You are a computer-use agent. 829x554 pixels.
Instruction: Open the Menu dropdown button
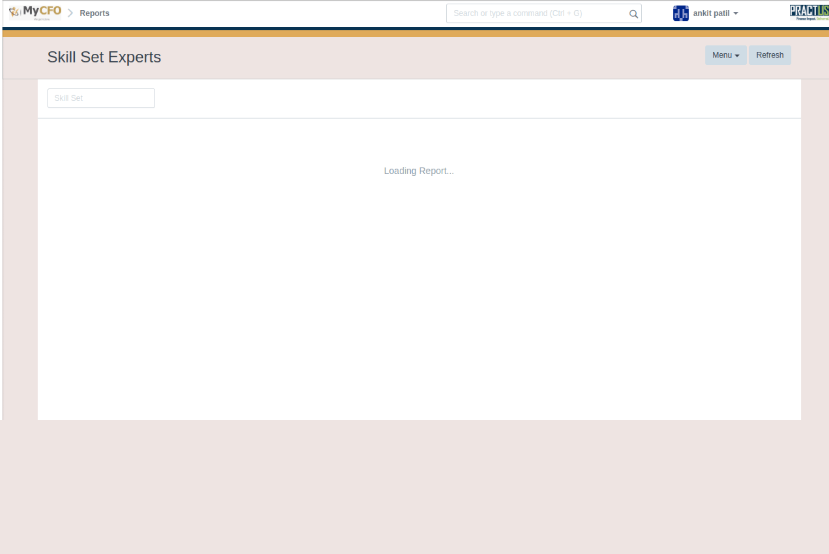[x=725, y=55]
